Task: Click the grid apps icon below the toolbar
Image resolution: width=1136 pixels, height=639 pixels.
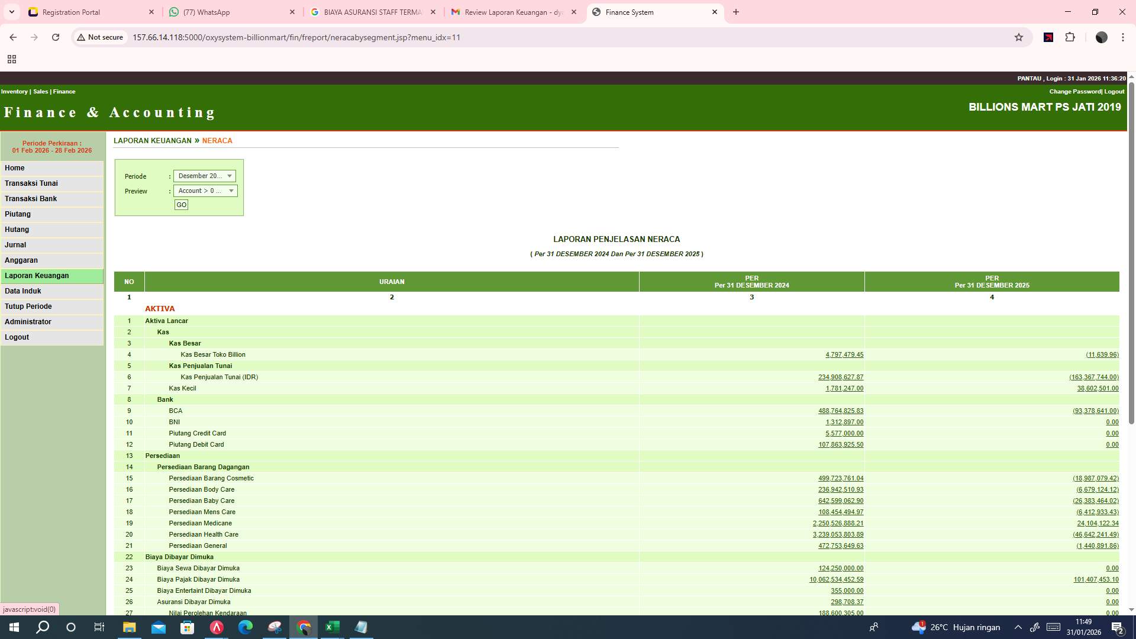Action: (x=12, y=59)
